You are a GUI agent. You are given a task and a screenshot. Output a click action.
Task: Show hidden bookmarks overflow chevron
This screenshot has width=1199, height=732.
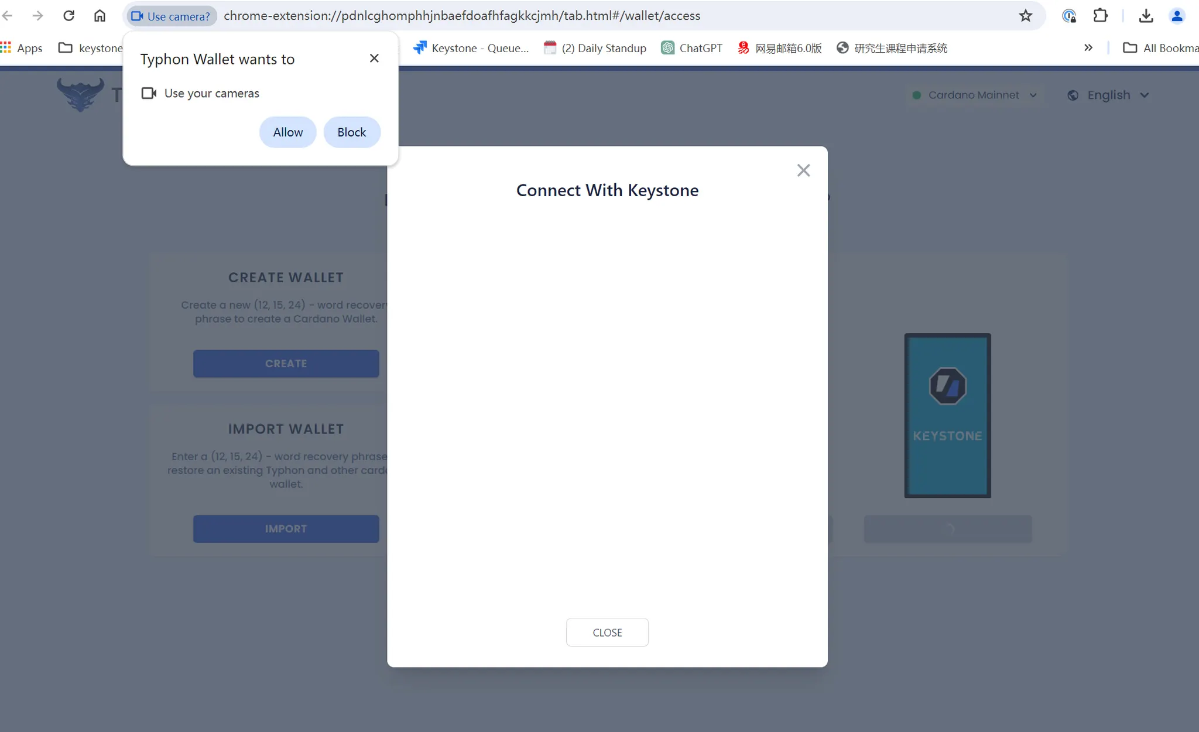click(x=1088, y=48)
